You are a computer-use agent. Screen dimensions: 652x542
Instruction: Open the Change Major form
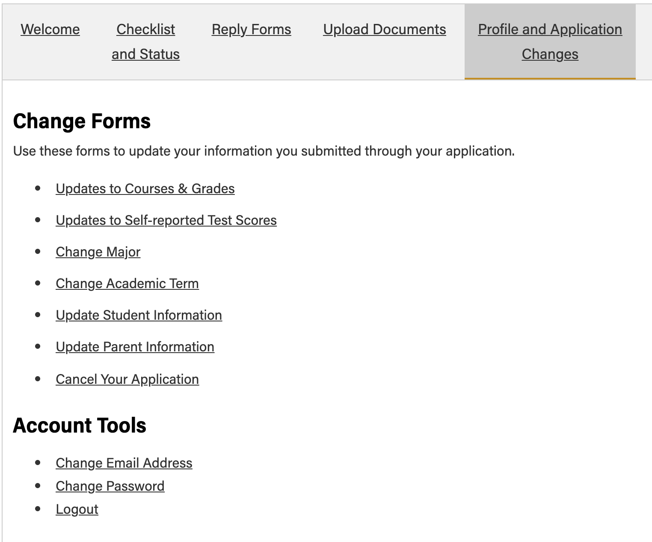pyautogui.click(x=98, y=252)
